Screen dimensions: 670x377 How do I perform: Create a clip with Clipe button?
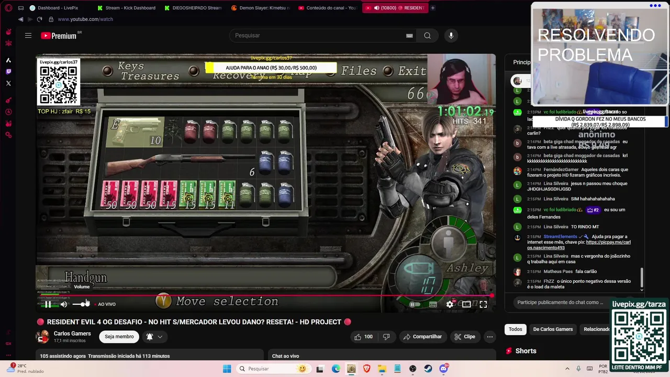point(465,337)
